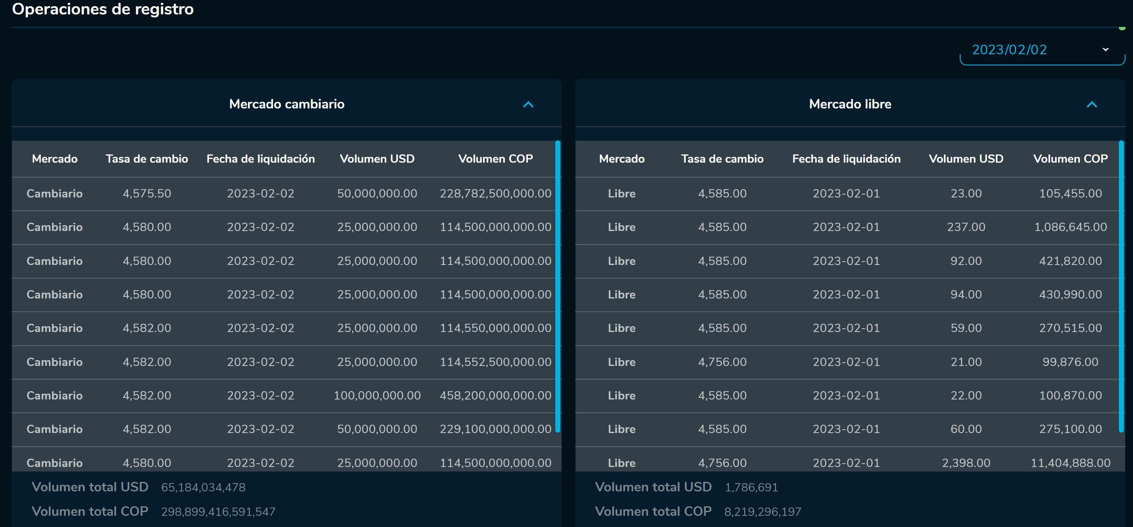
Task: Open the 2023/02/02 date dropdown
Action: (x=1041, y=50)
